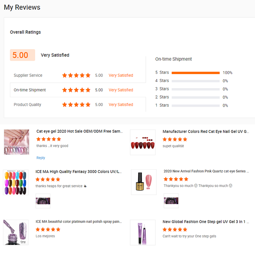Open the Cat eye gel 2020 Hot Sale product title
Screen dimensions: 255x255
80,131
